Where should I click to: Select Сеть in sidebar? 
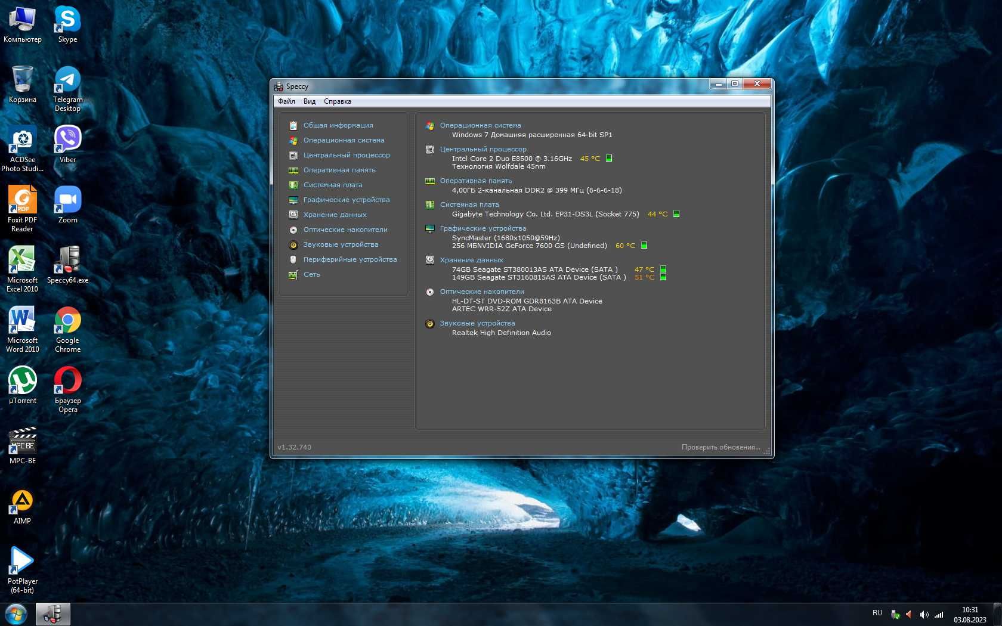pos(312,274)
